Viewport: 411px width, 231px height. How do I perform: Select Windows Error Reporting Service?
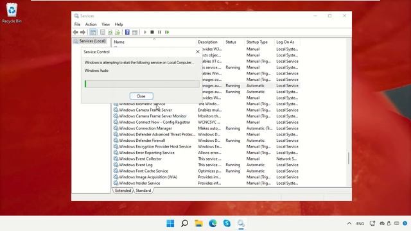pos(146,153)
